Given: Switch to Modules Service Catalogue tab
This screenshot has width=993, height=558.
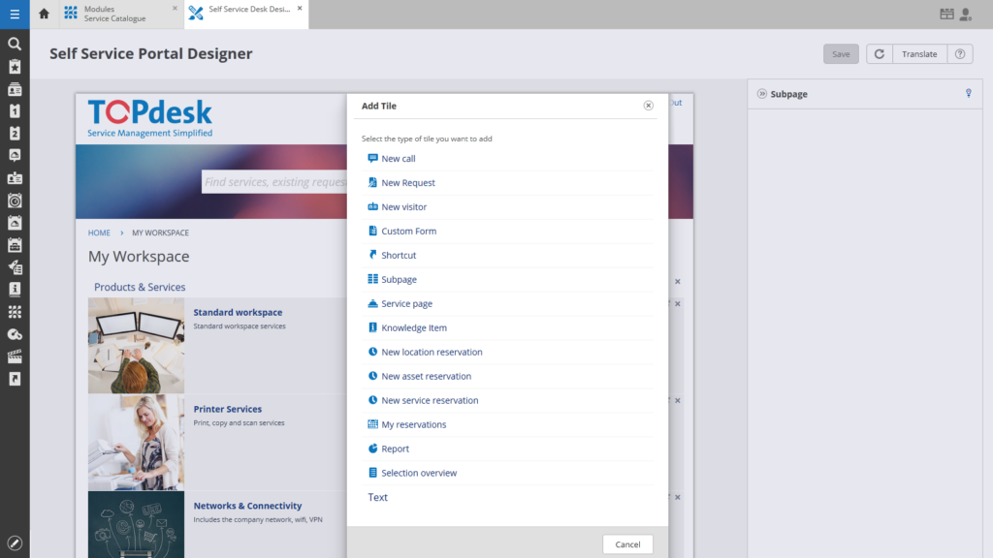Looking at the screenshot, I should [x=114, y=14].
